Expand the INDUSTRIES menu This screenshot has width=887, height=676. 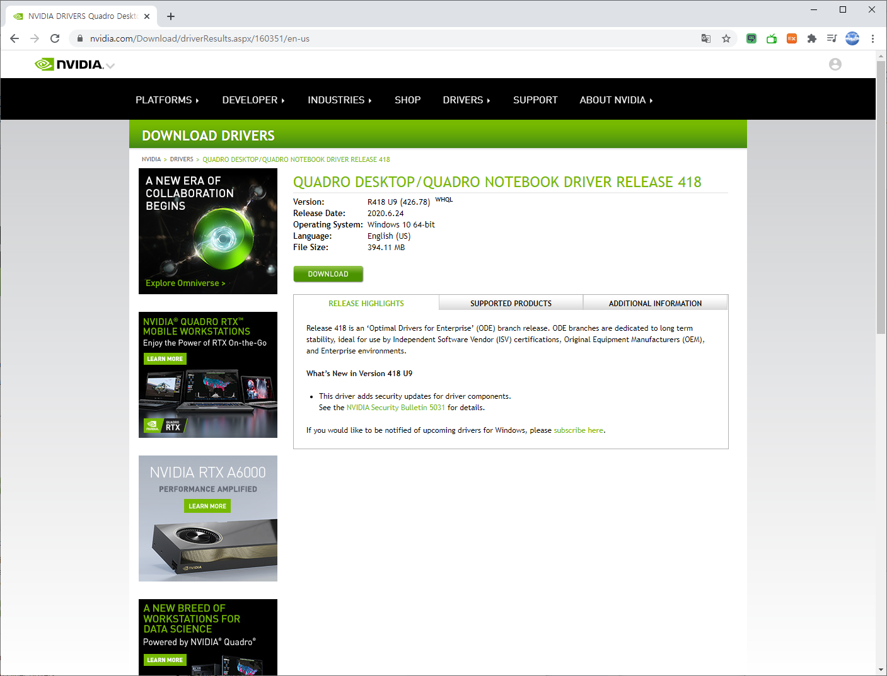click(340, 100)
